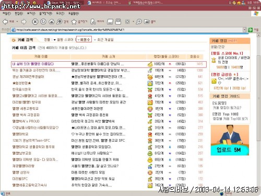The image size is (261, 196).
Task: Open the 도구 menu in menu bar
Action: click(x=60, y=14)
